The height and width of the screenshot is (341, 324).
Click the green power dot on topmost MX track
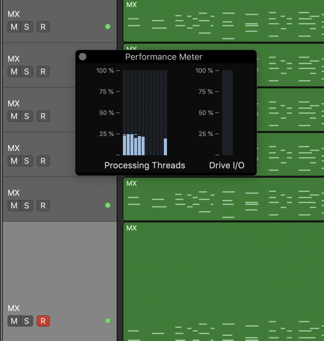coord(107,27)
